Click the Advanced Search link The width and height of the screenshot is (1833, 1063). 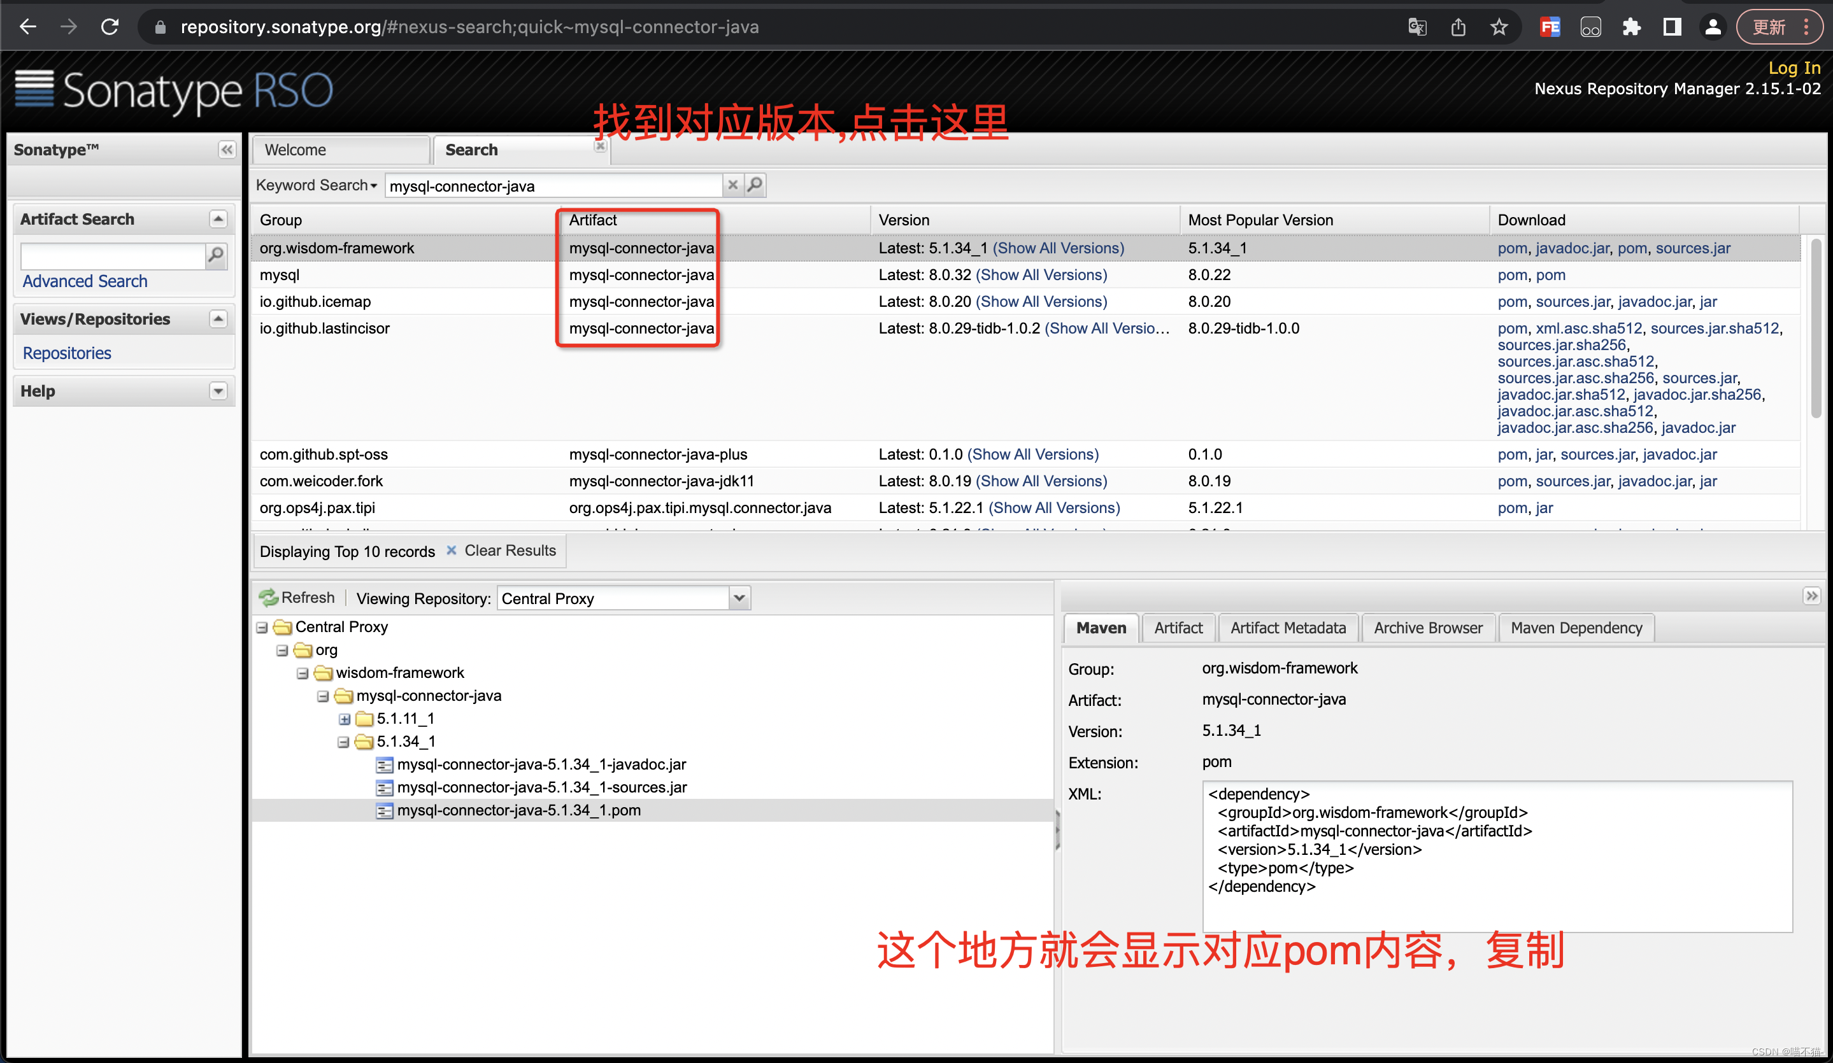click(85, 281)
